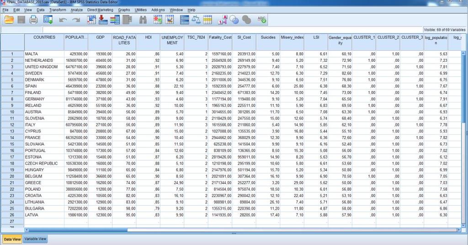The width and height of the screenshot is (468, 245).
Task: Open the Utilities menu
Action: point(141,10)
